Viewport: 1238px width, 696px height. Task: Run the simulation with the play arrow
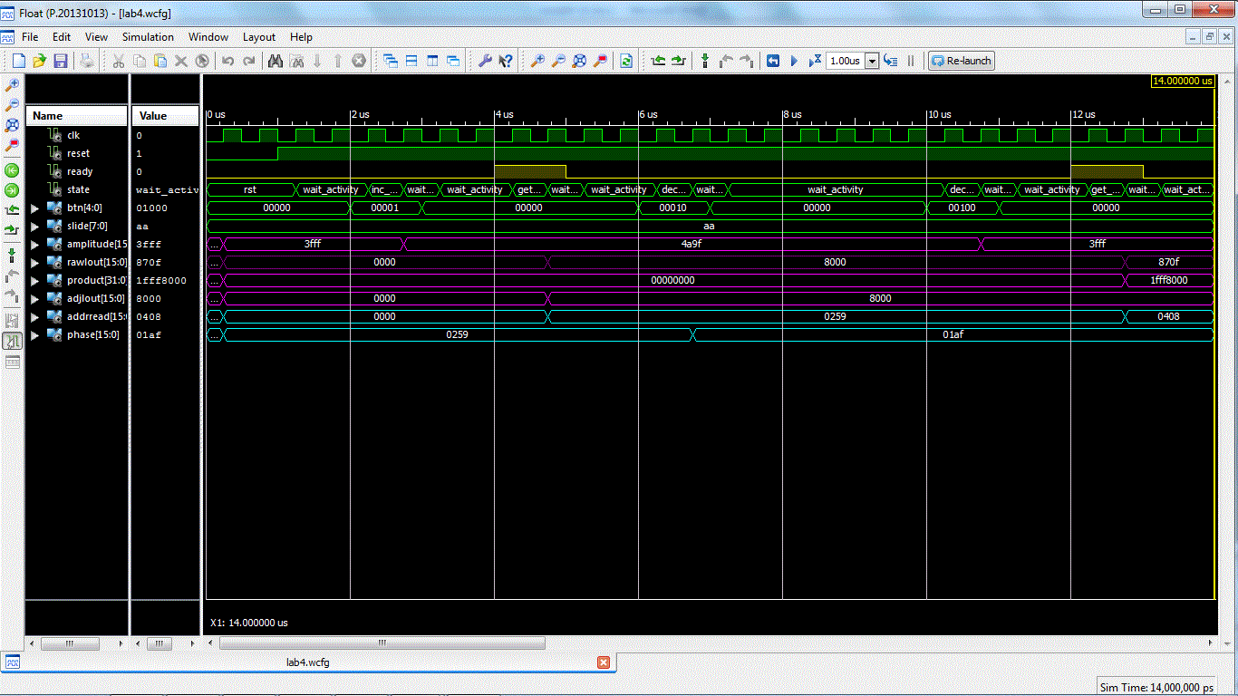tap(794, 61)
